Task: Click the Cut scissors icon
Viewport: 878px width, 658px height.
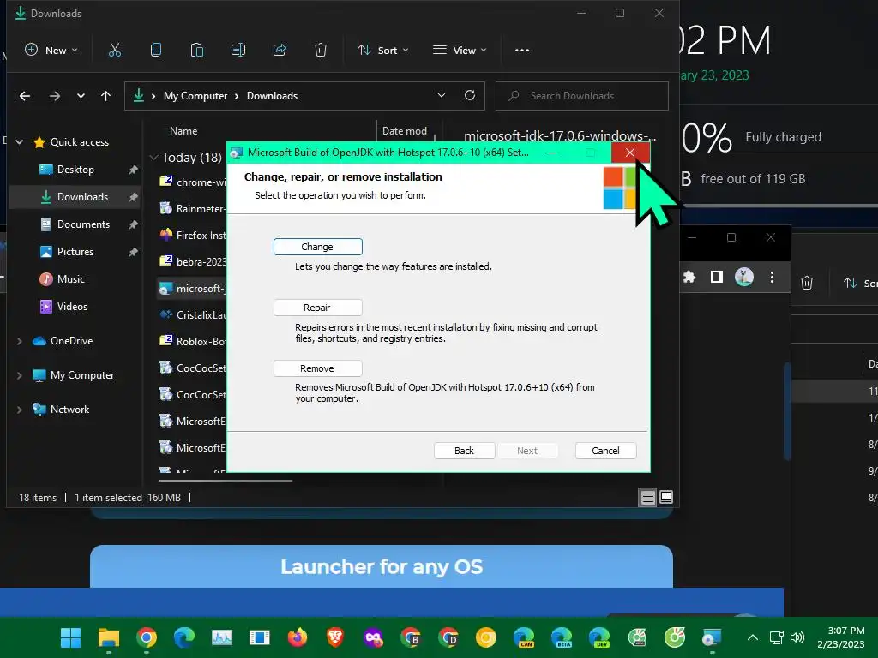Action: click(x=114, y=51)
